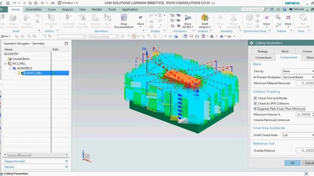
Task: Click the Point icon in the Geometry group
Action: [220, 20]
